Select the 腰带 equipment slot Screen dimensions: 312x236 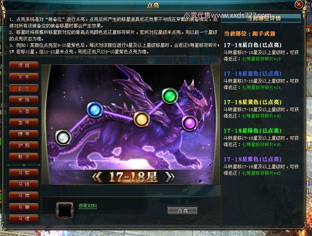point(24,134)
